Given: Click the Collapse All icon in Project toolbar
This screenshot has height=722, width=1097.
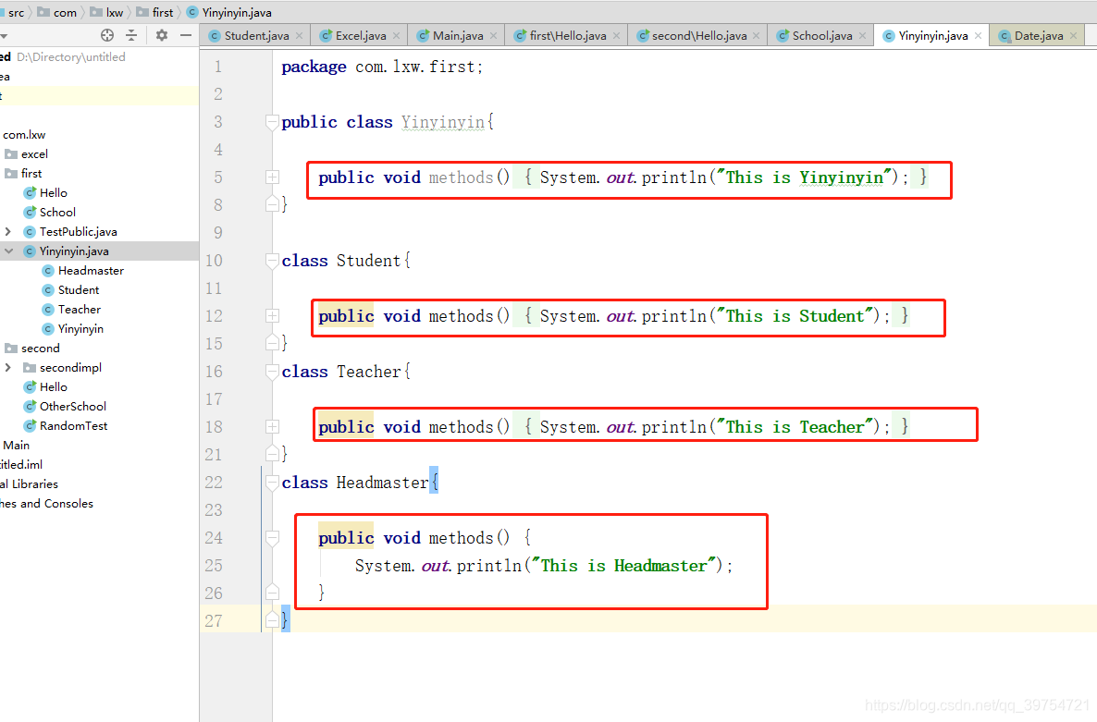Looking at the screenshot, I should [132, 33].
